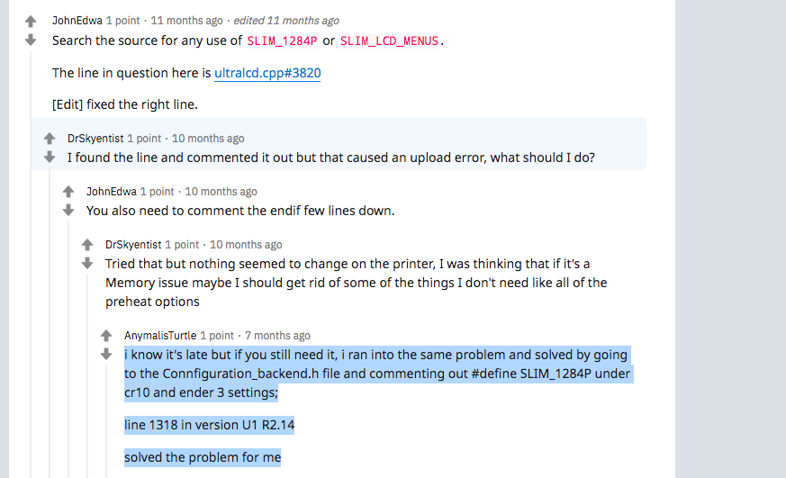Downvote DrSkyentist's upload error comment
Viewport: 786px width, 478px height.
pyautogui.click(x=50, y=158)
